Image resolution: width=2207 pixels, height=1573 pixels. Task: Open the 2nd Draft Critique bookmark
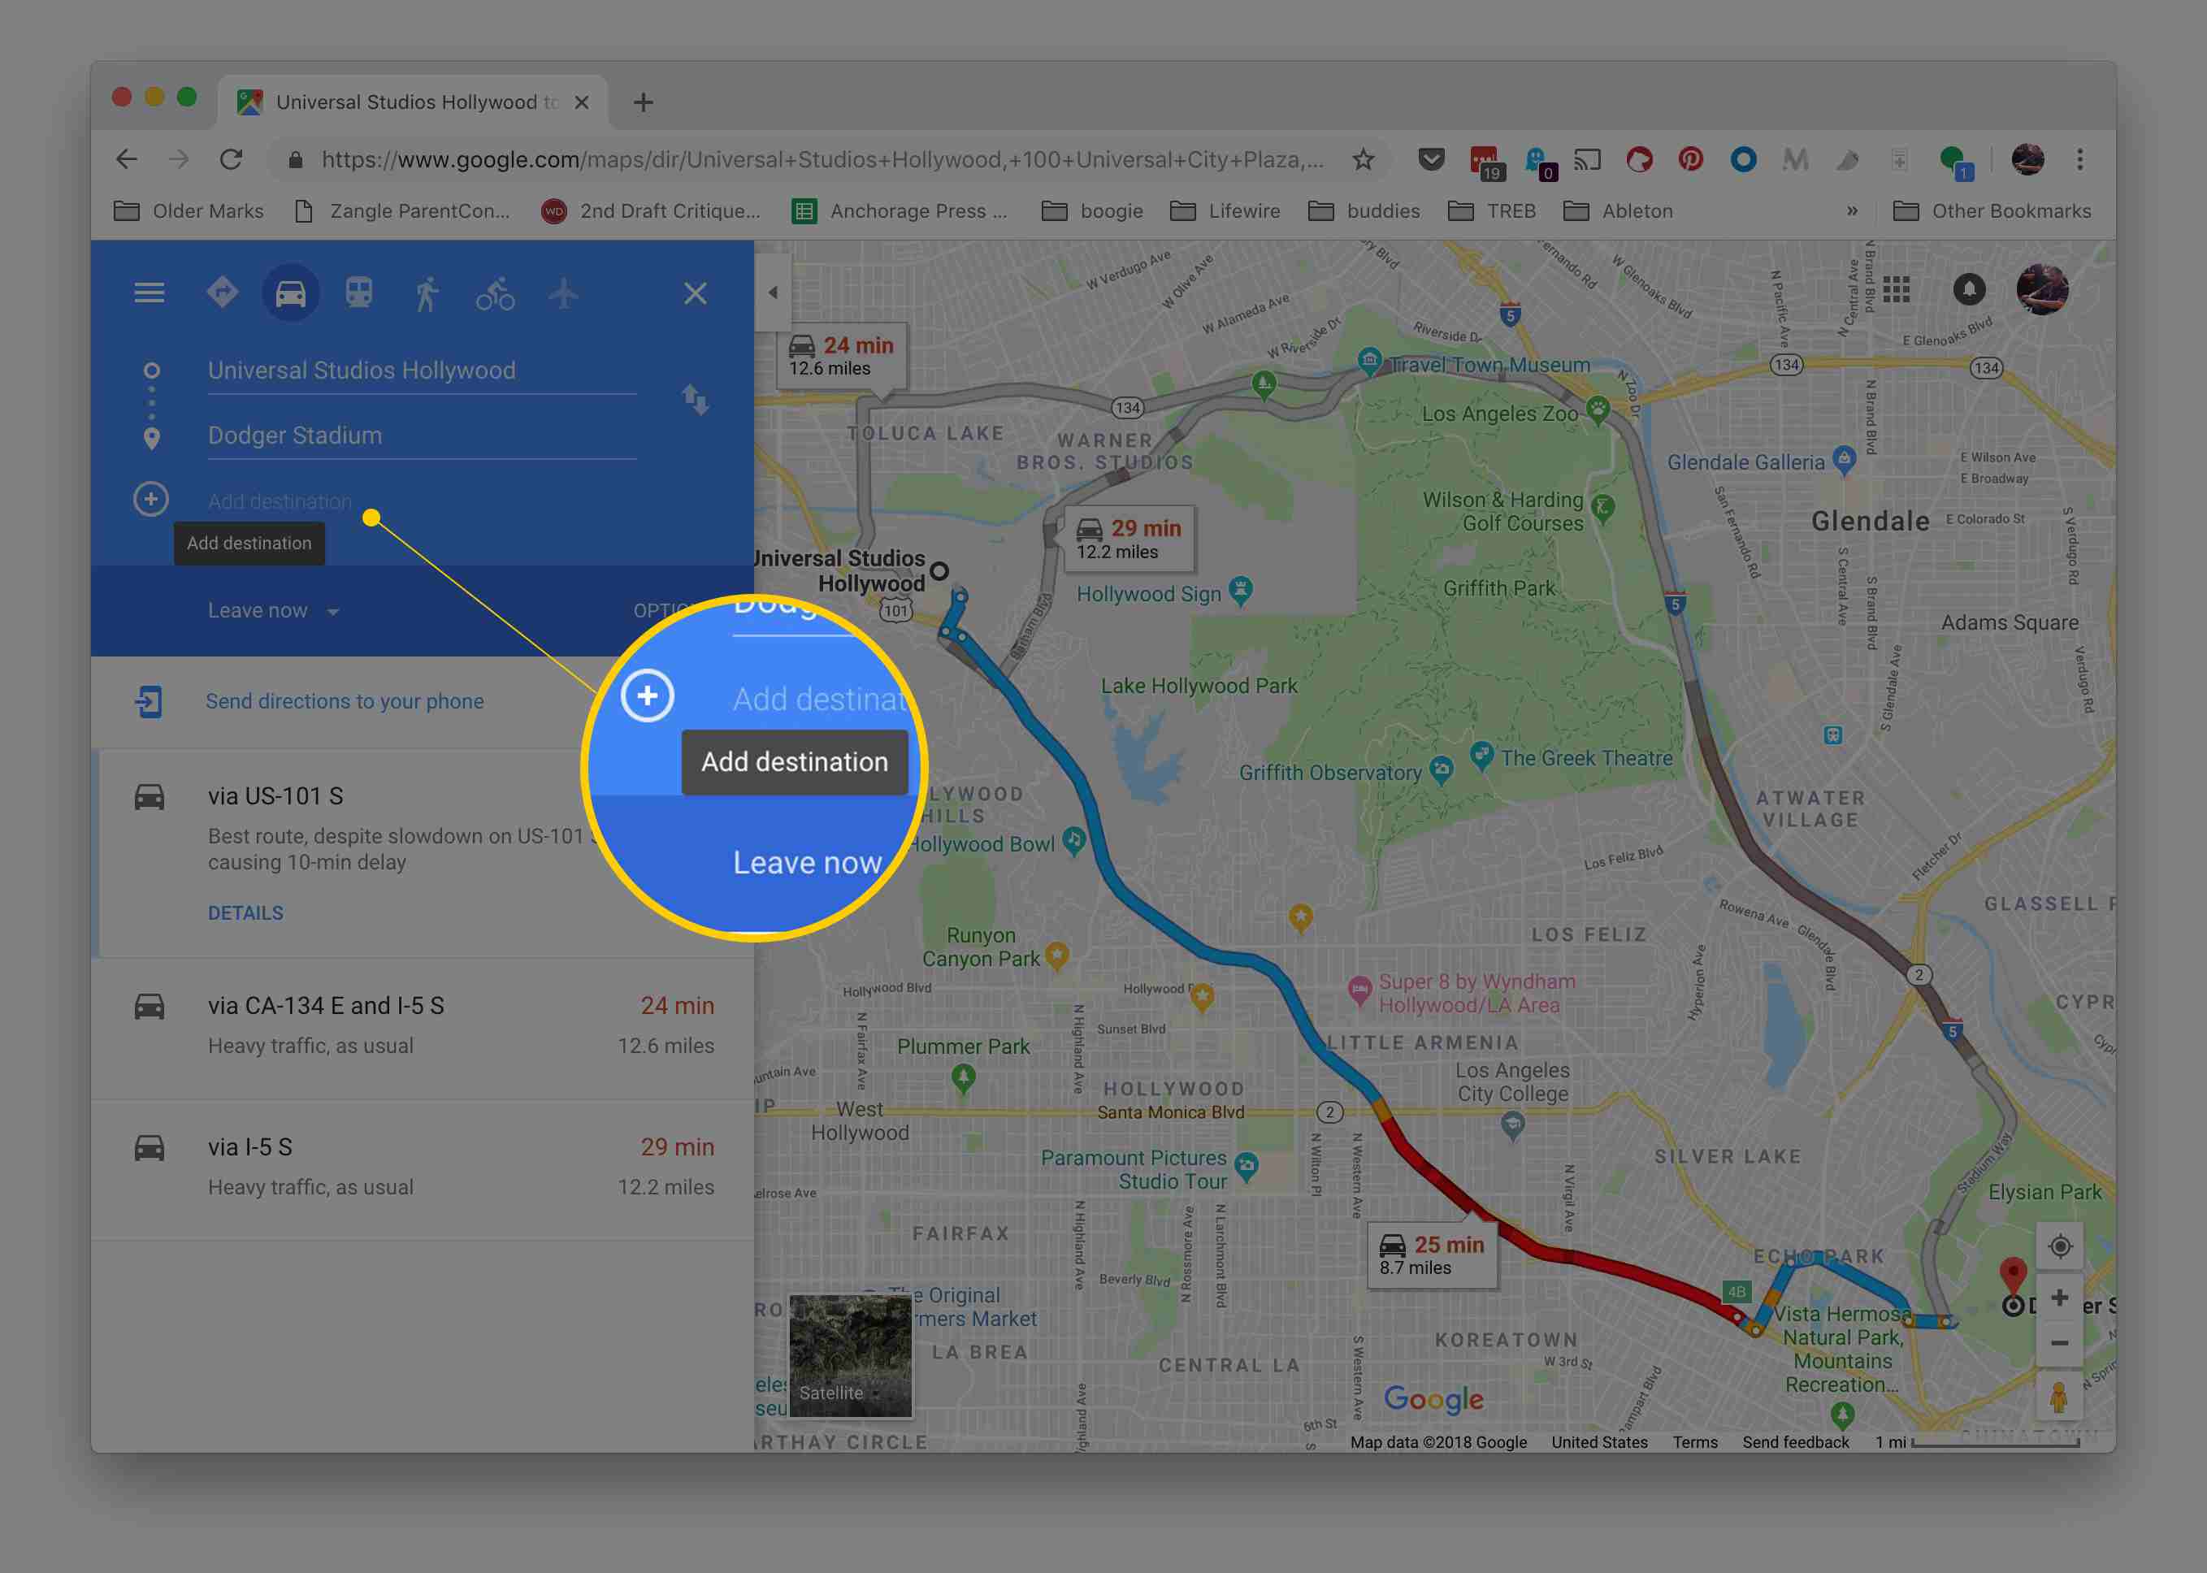tap(651, 211)
